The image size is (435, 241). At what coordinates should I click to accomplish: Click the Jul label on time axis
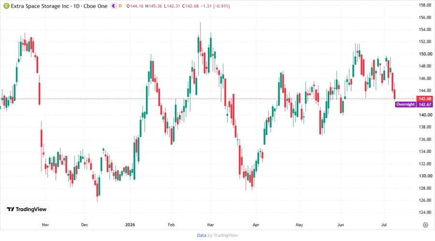[x=384, y=225]
